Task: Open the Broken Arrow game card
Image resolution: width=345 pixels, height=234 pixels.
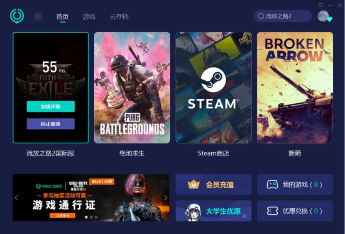Action: coord(295,88)
